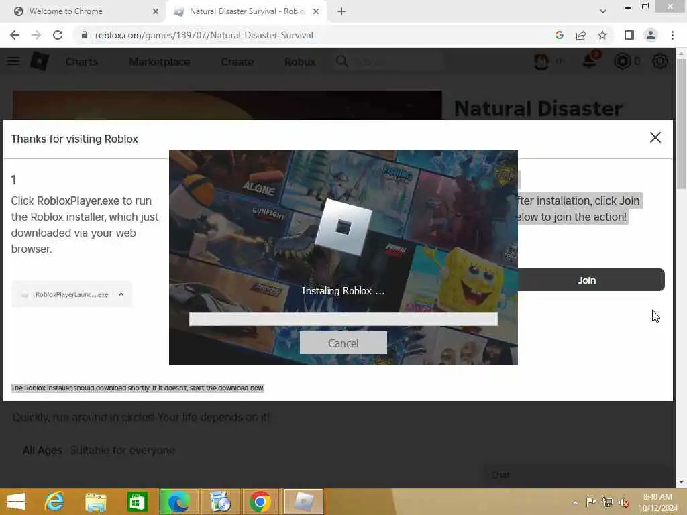Open the Marketplace menu item
This screenshot has width=687, height=515.
click(160, 62)
